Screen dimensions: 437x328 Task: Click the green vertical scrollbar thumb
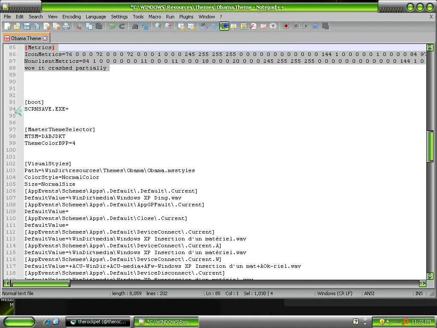(430, 146)
